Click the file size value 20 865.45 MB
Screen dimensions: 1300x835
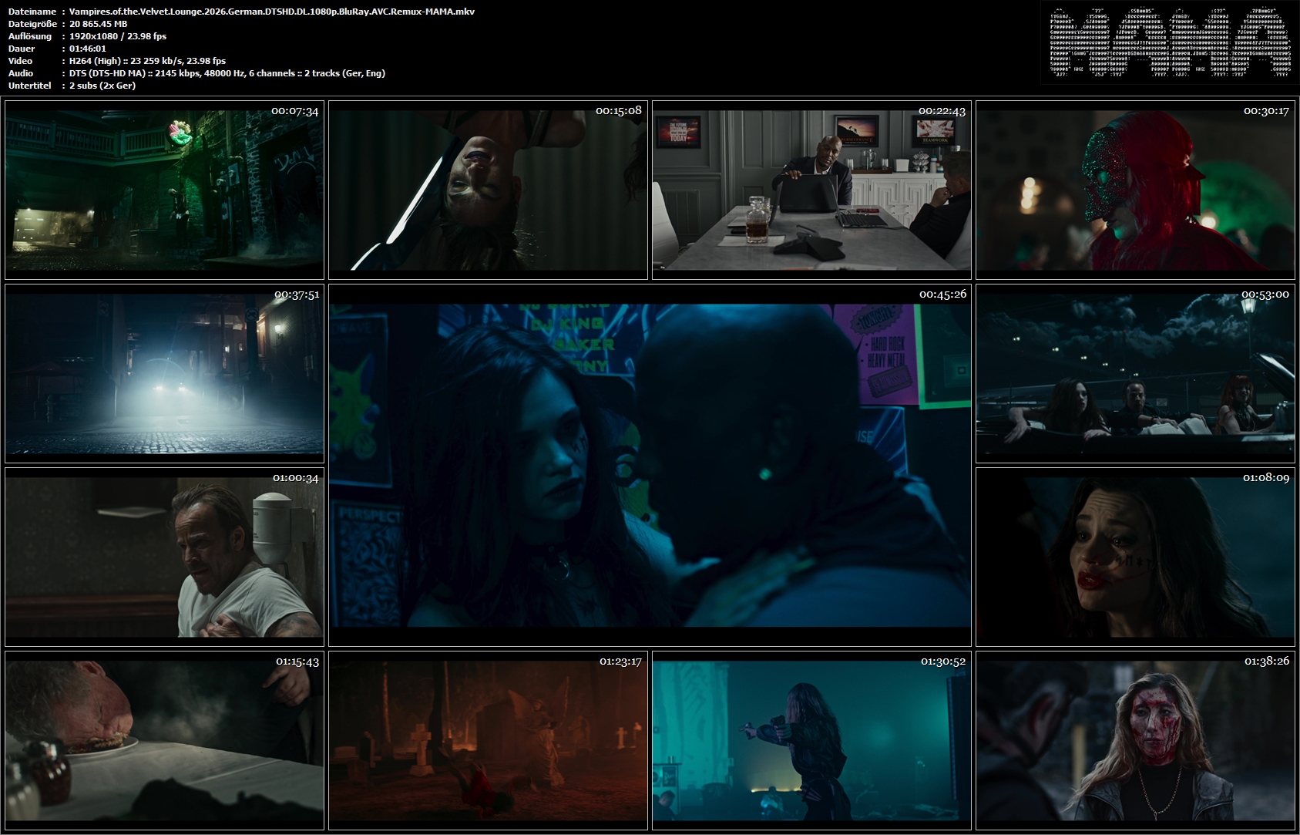[x=99, y=24]
